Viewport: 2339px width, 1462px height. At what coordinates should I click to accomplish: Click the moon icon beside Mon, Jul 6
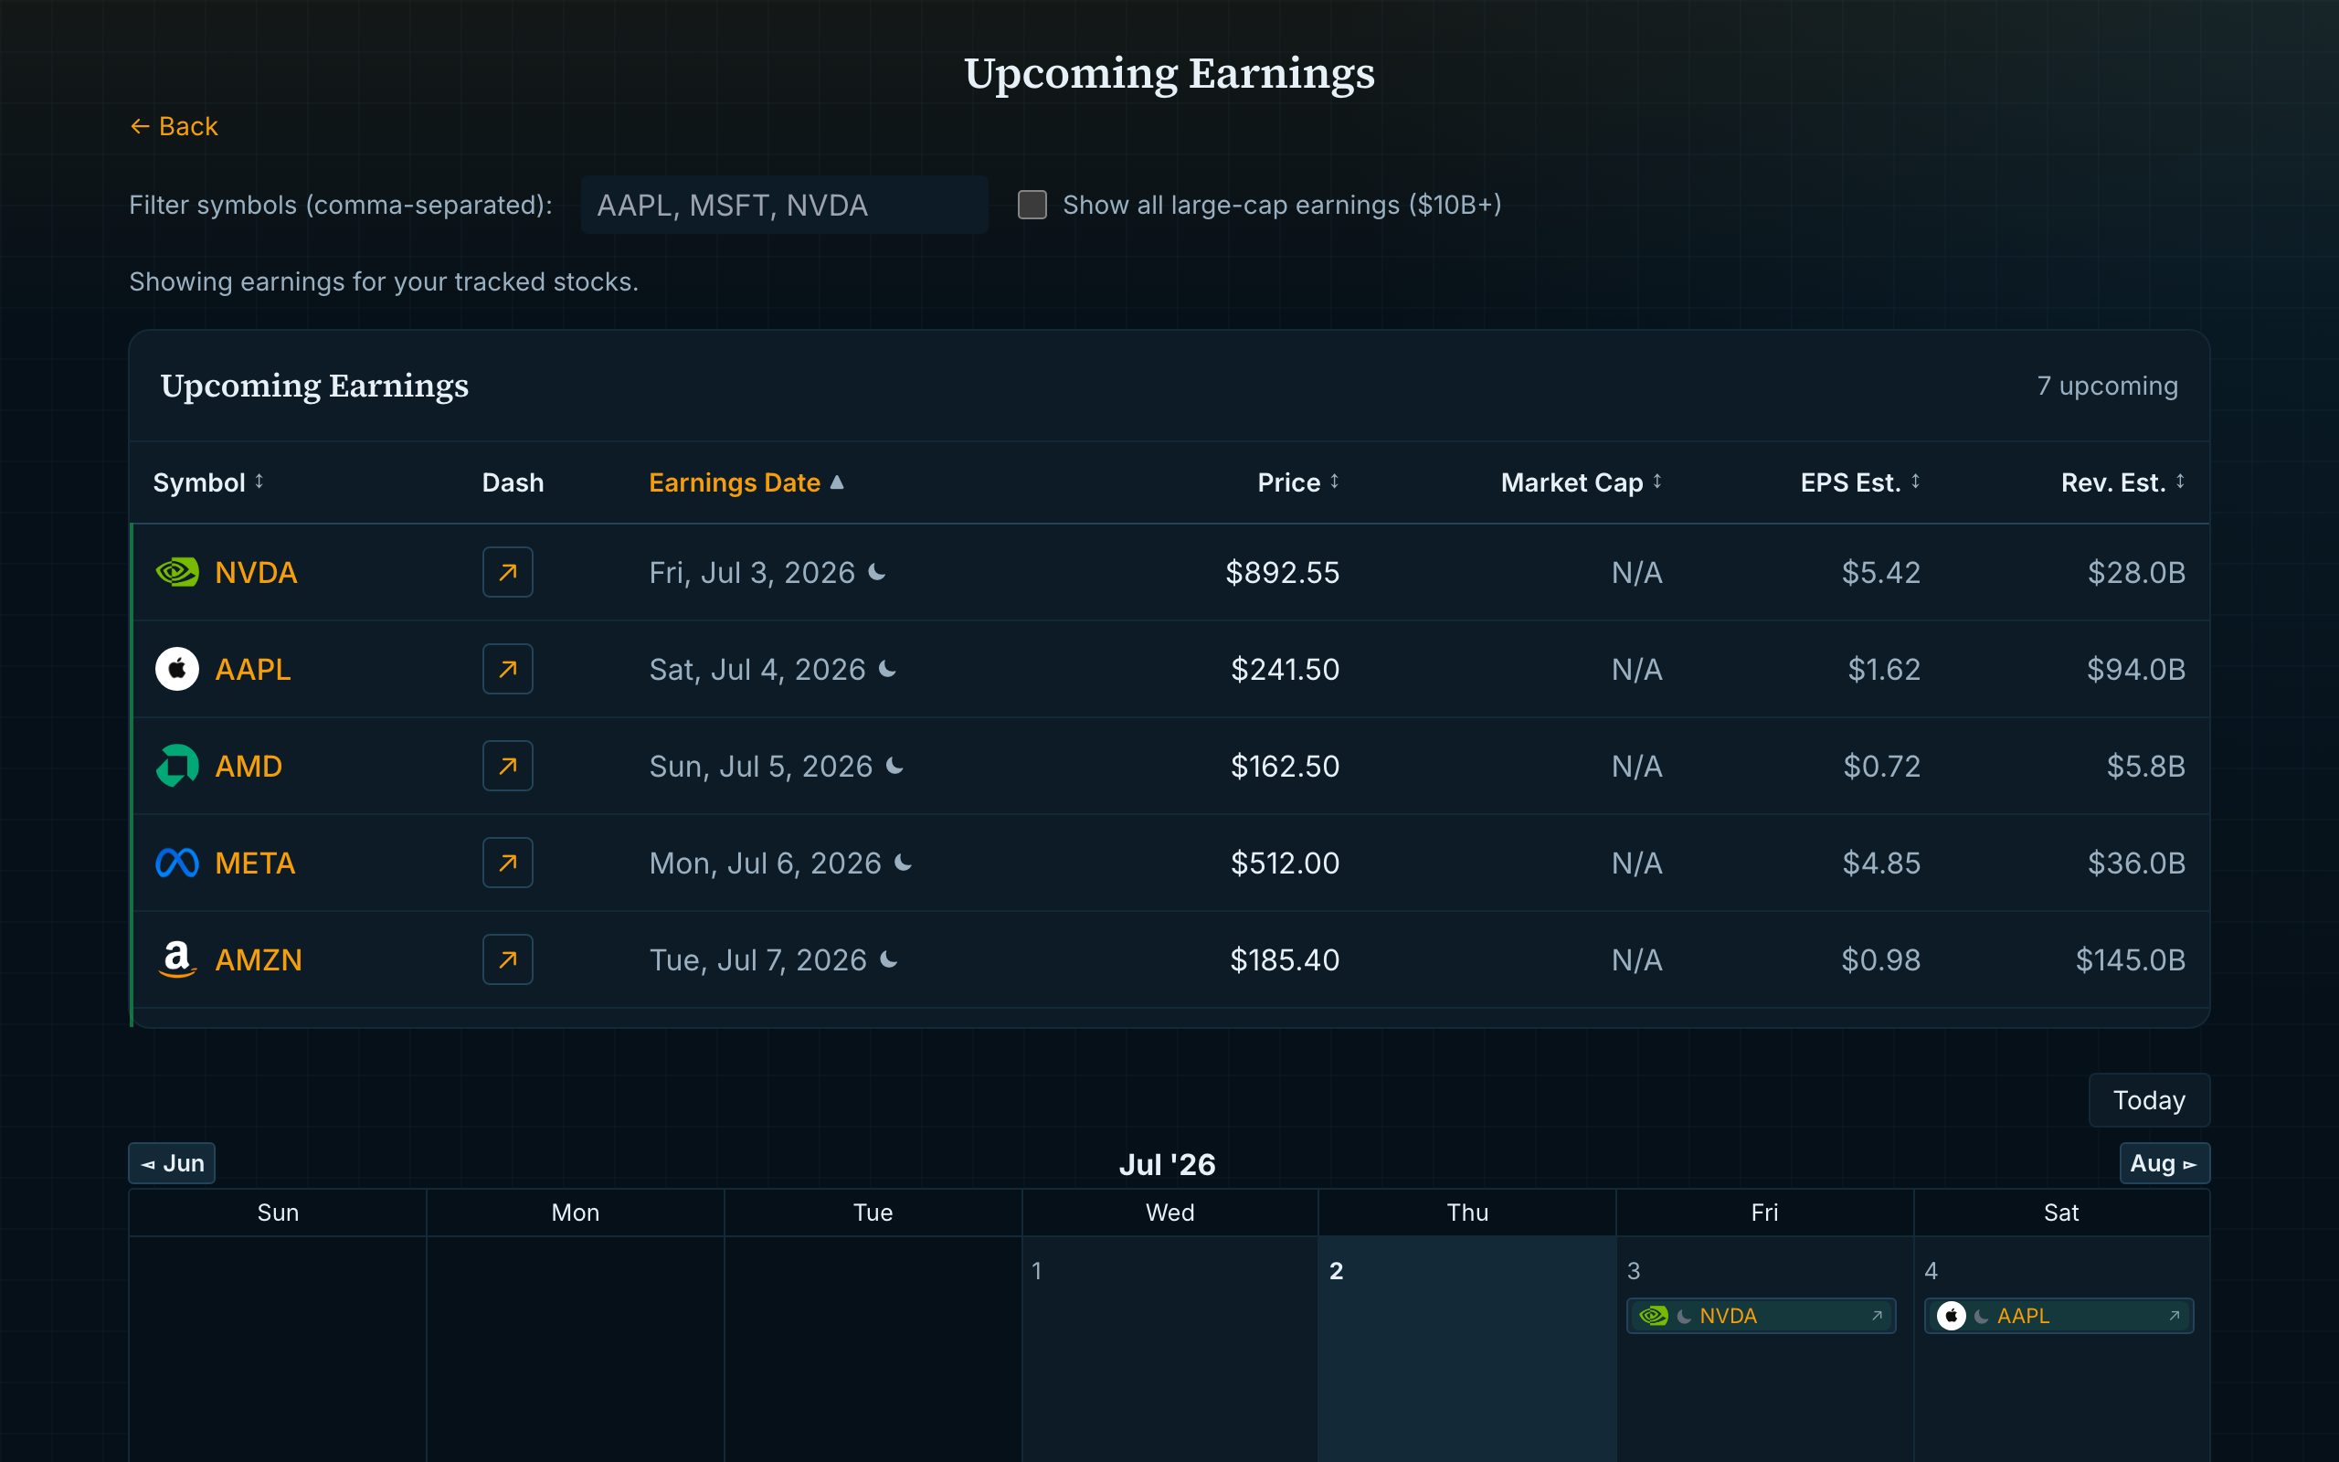pos(904,863)
